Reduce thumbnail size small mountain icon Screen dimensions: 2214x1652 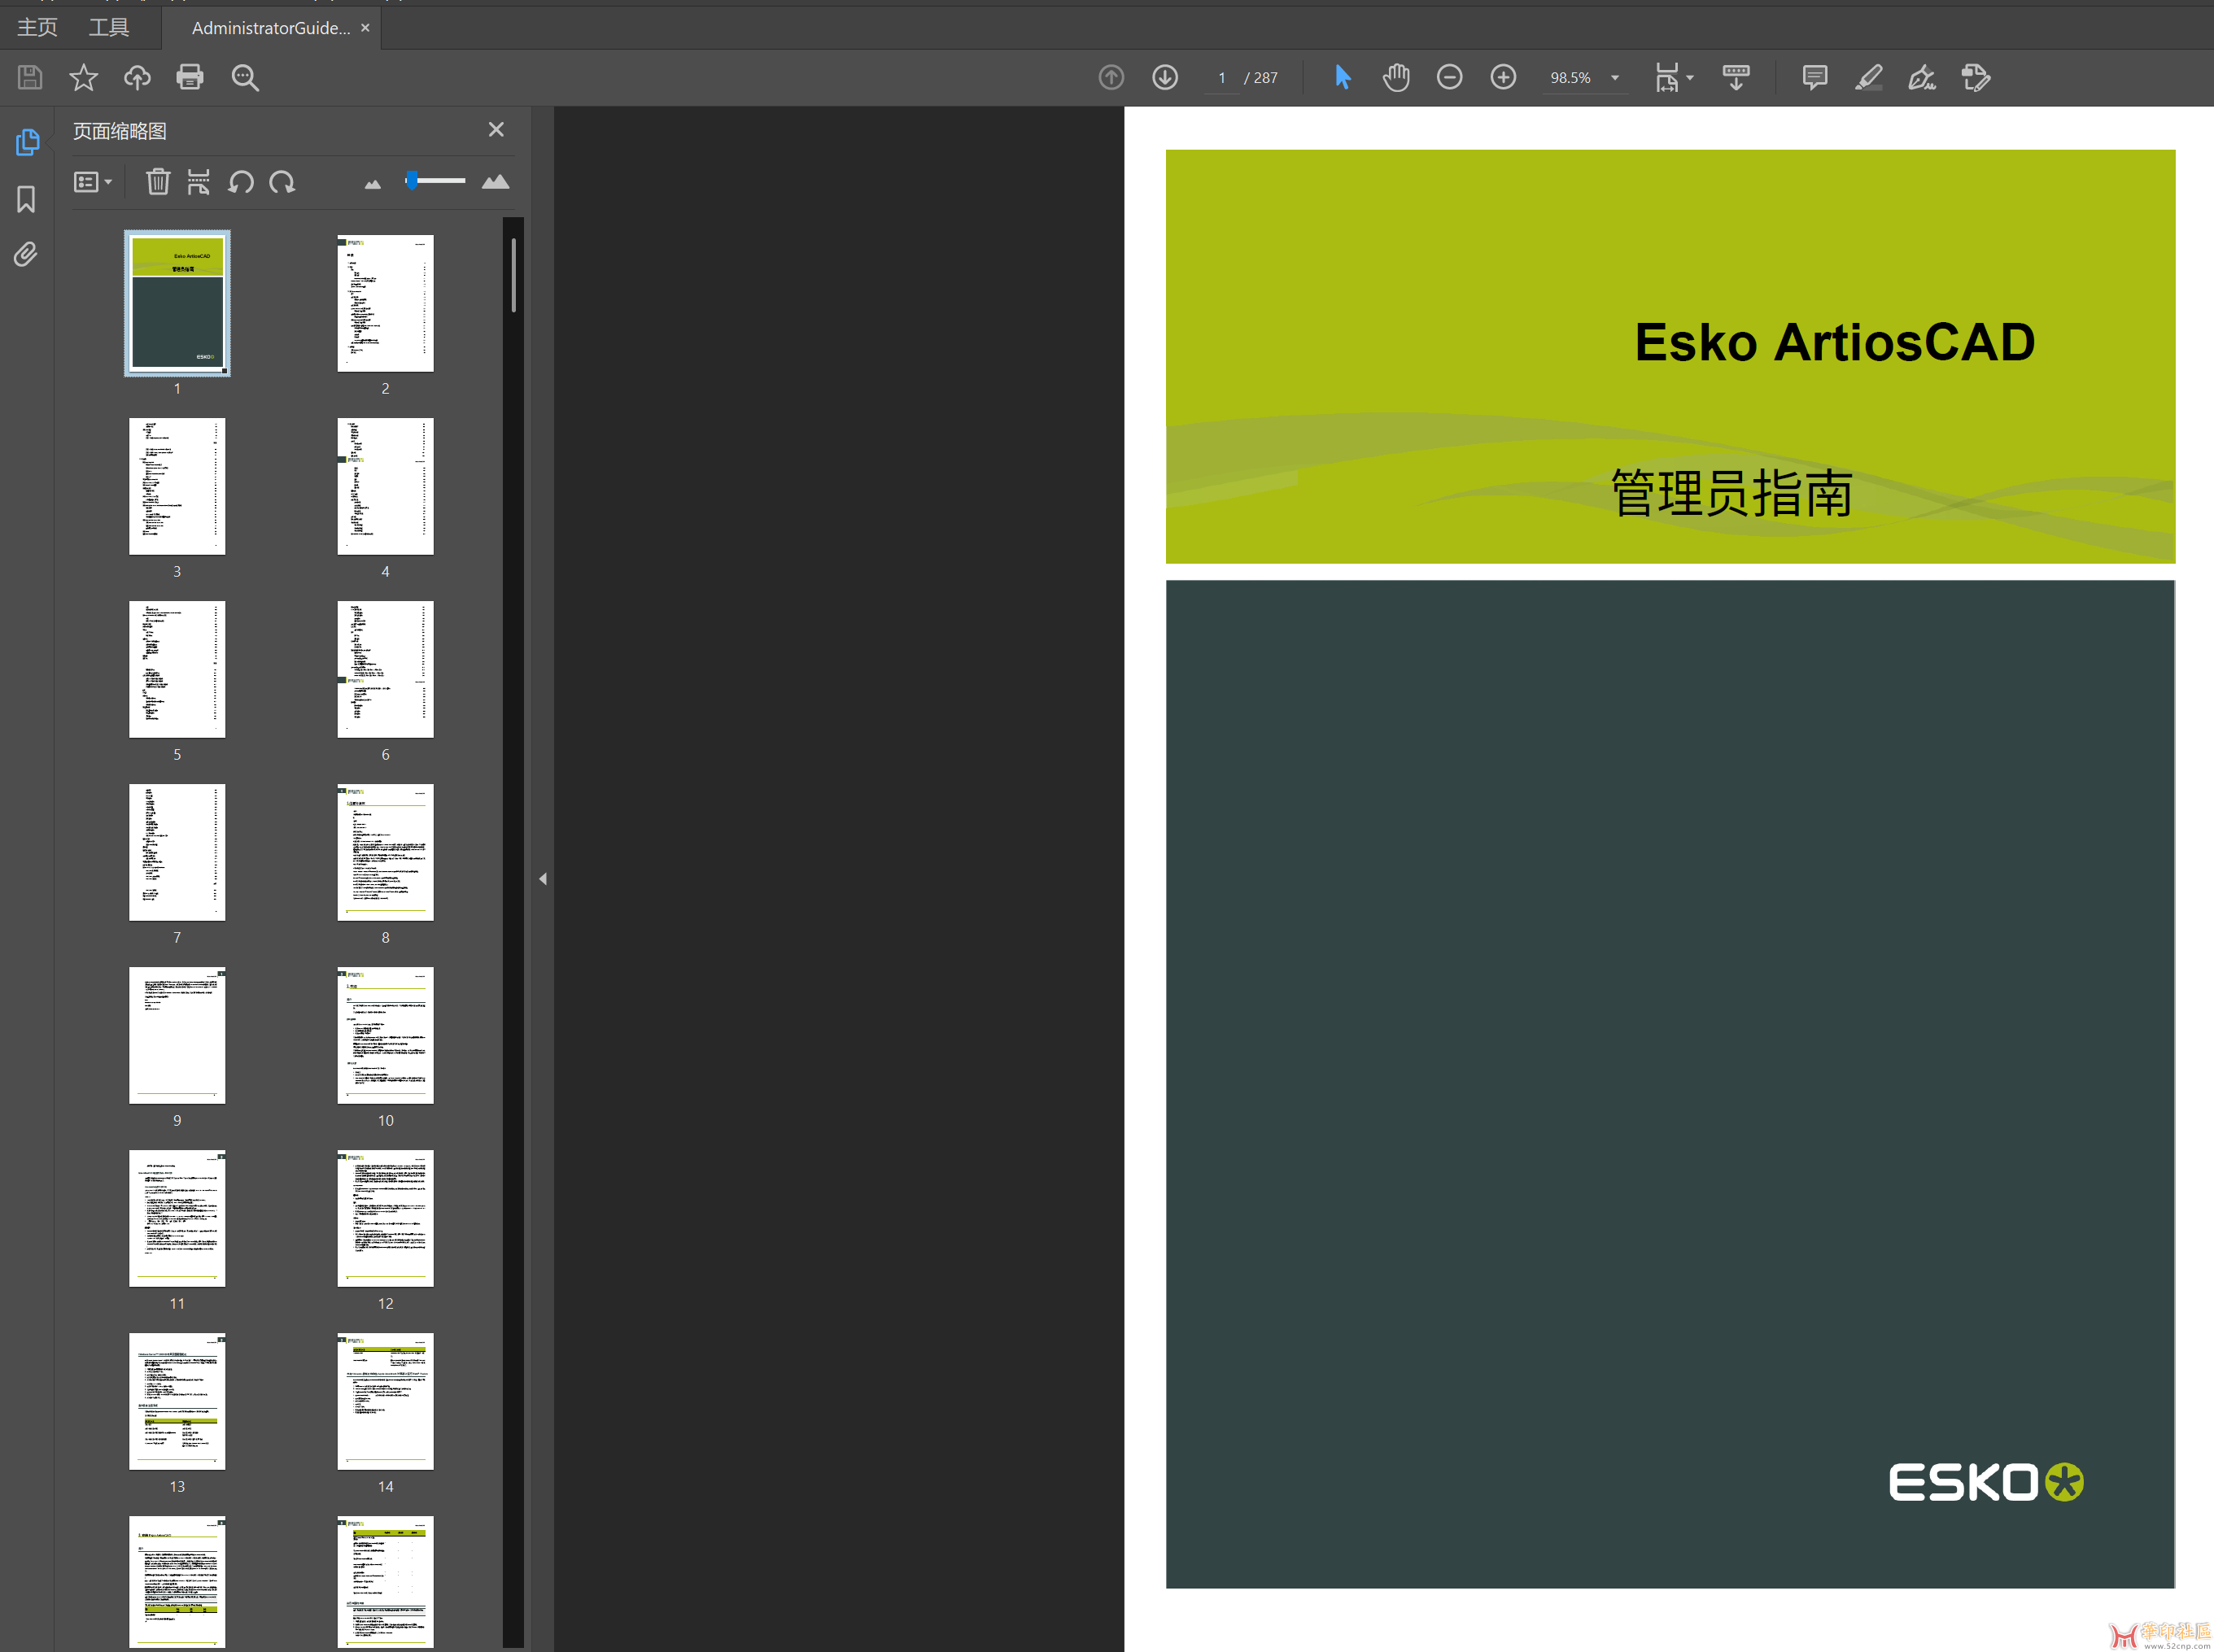[x=372, y=184]
